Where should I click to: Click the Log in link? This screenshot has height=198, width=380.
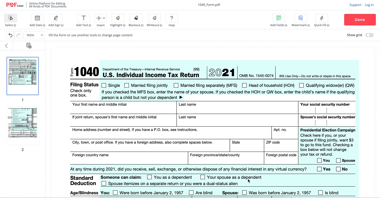coord(369,5)
